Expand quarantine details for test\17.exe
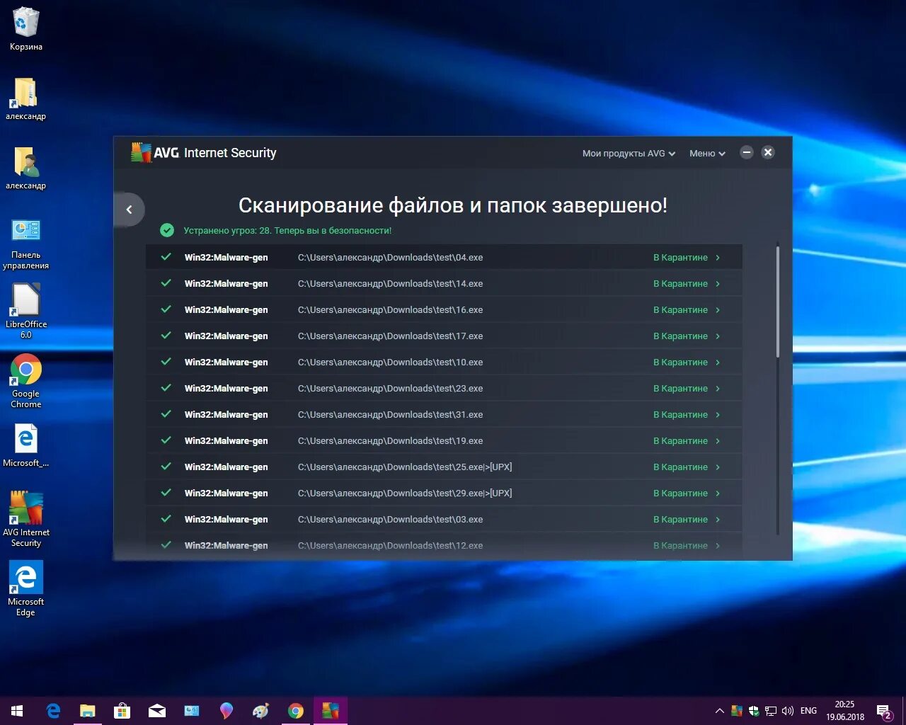The width and height of the screenshot is (906, 725). [x=718, y=336]
